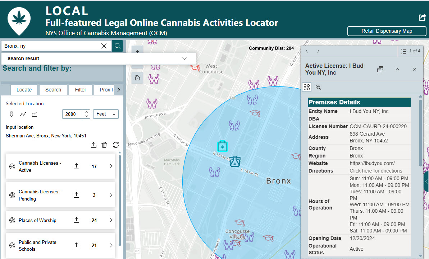Export the Cannabis Licenses - Active list
Image resolution: width=429 pixels, height=259 pixels.
tap(76, 166)
